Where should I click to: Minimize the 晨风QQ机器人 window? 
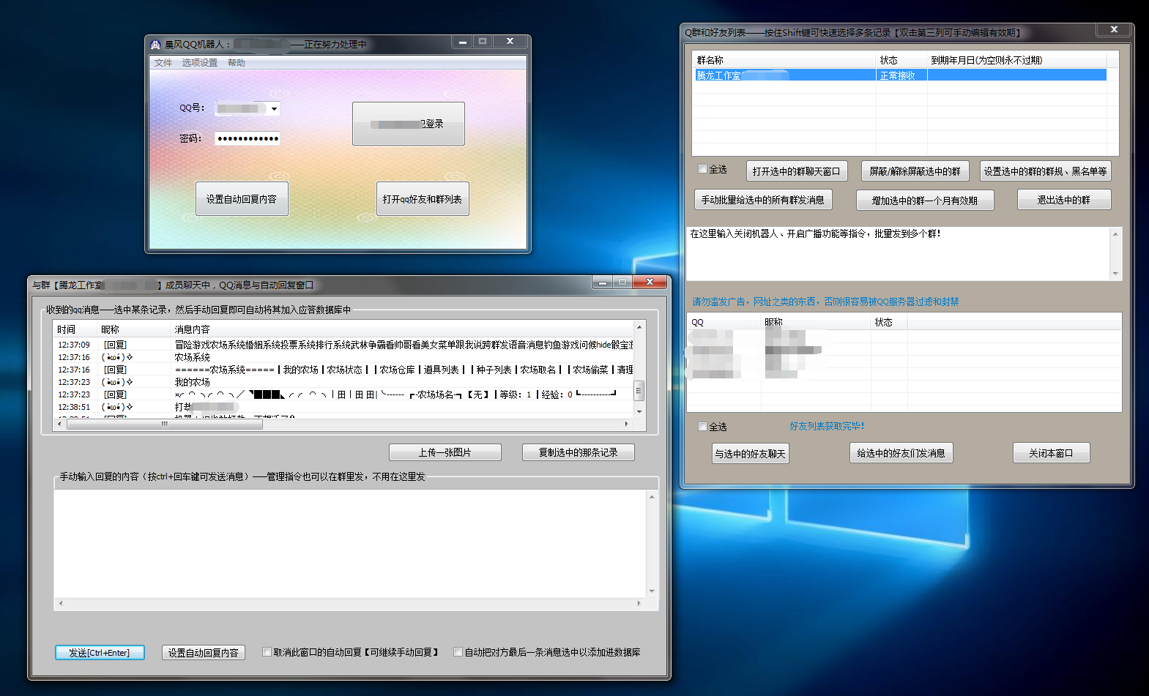[x=462, y=42]
